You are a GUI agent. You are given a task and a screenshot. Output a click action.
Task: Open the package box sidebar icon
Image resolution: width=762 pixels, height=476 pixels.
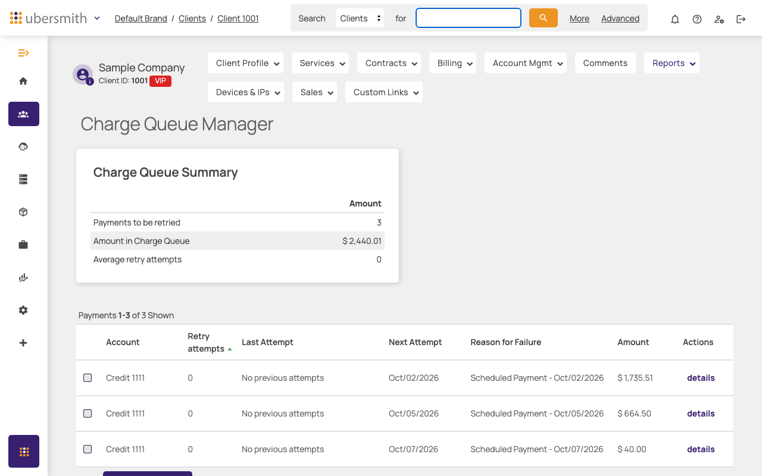coord(23,212)
